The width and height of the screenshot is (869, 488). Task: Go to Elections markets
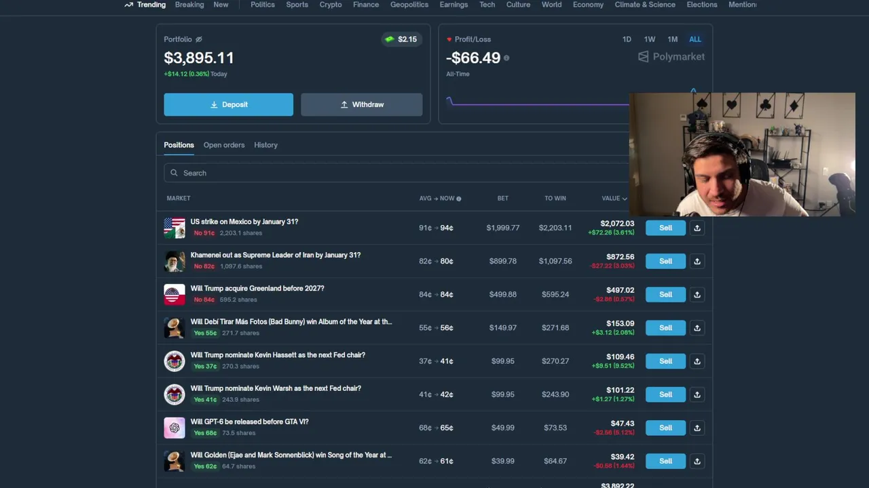pyautogui.click(x=702, y=5)
